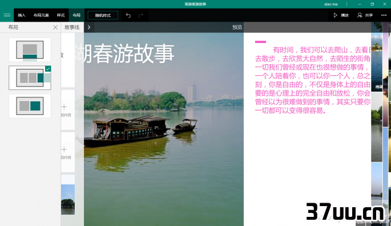This screenshot has height=226, width=391.
Task: Redo the last action
Action: [x=140, y=15]
